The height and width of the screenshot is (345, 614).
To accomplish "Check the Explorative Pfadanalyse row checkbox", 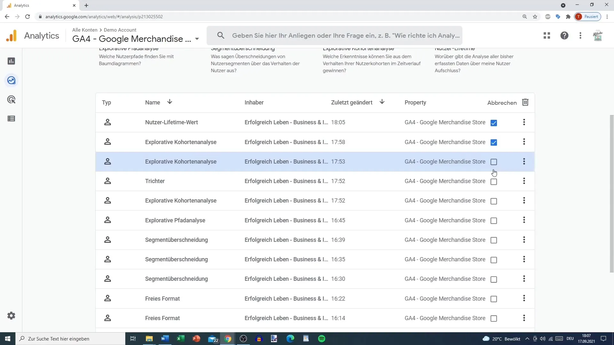I will pos(494,221).
